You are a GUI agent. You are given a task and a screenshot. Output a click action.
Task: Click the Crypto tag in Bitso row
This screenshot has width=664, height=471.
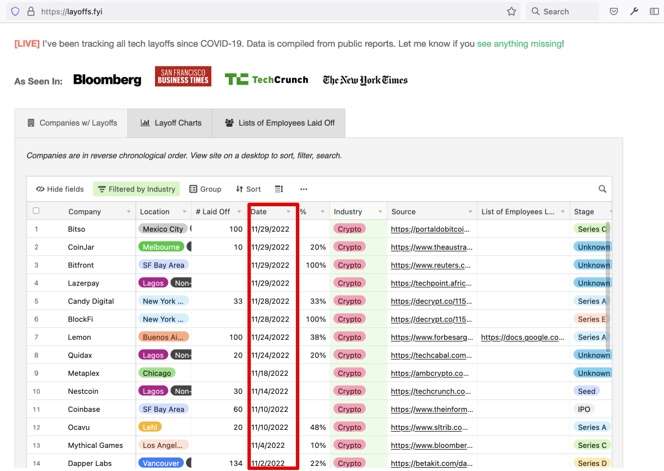tap(349, 229)
